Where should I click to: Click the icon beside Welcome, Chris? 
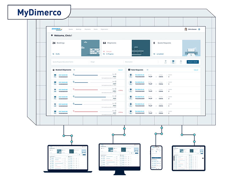coord(52,35)
